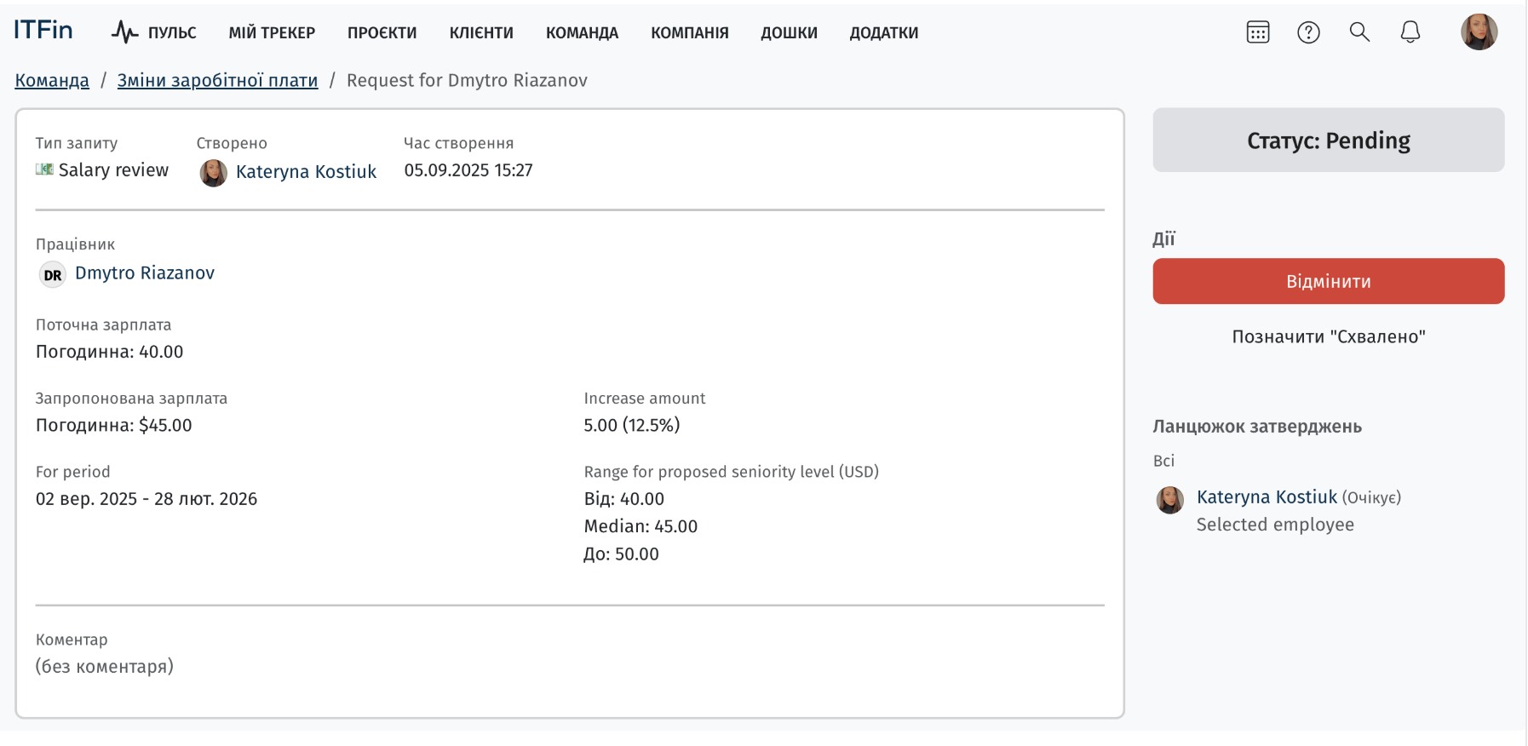The width and height of the screenshot is (1528, 746).
Task: Go to КЛІЄНТИ section
Action: (x=481, y=33)
